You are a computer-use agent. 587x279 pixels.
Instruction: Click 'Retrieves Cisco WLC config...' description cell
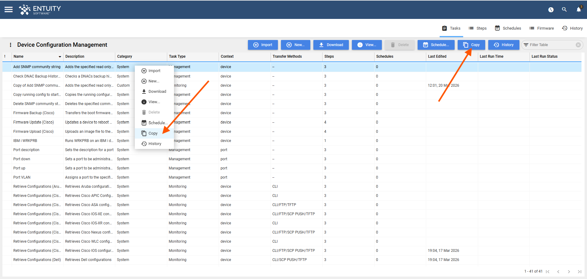click(x=89, y=241)
